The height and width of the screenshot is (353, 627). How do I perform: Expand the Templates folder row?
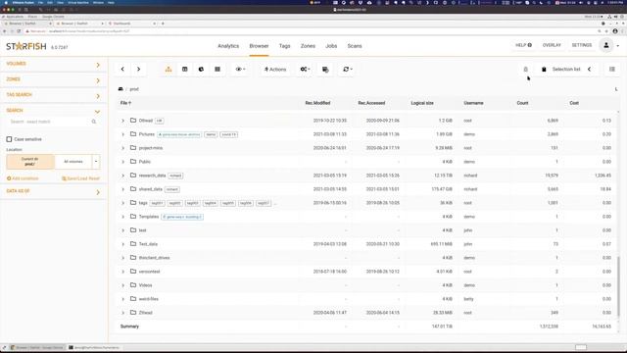tap(122, 217)
